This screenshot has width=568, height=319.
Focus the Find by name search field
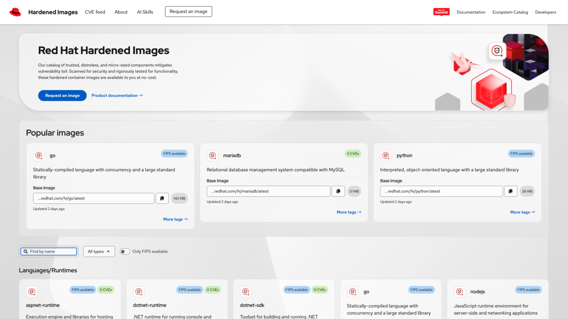coord(49,251)
